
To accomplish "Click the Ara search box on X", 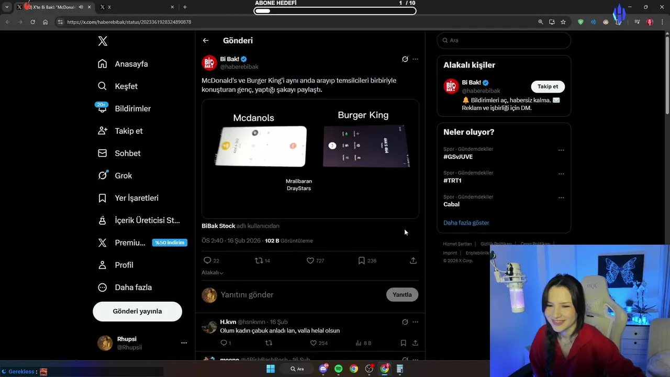I will 504,40.
